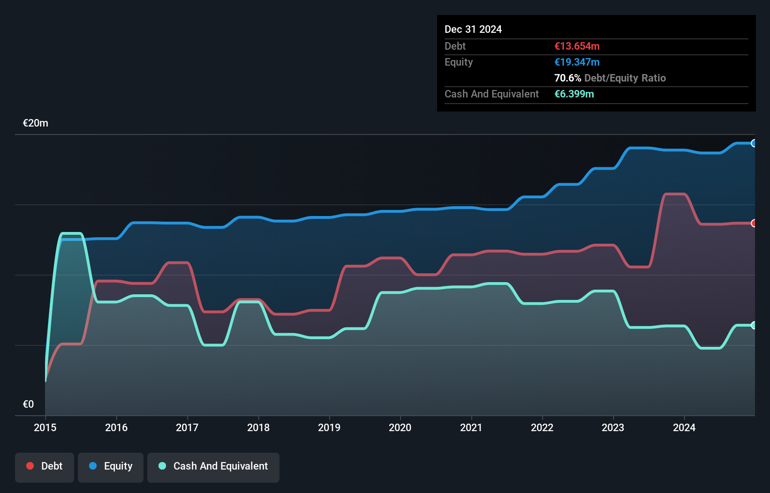Click the 2023 x-axis label
770x493 pixels.
point(613,427)
